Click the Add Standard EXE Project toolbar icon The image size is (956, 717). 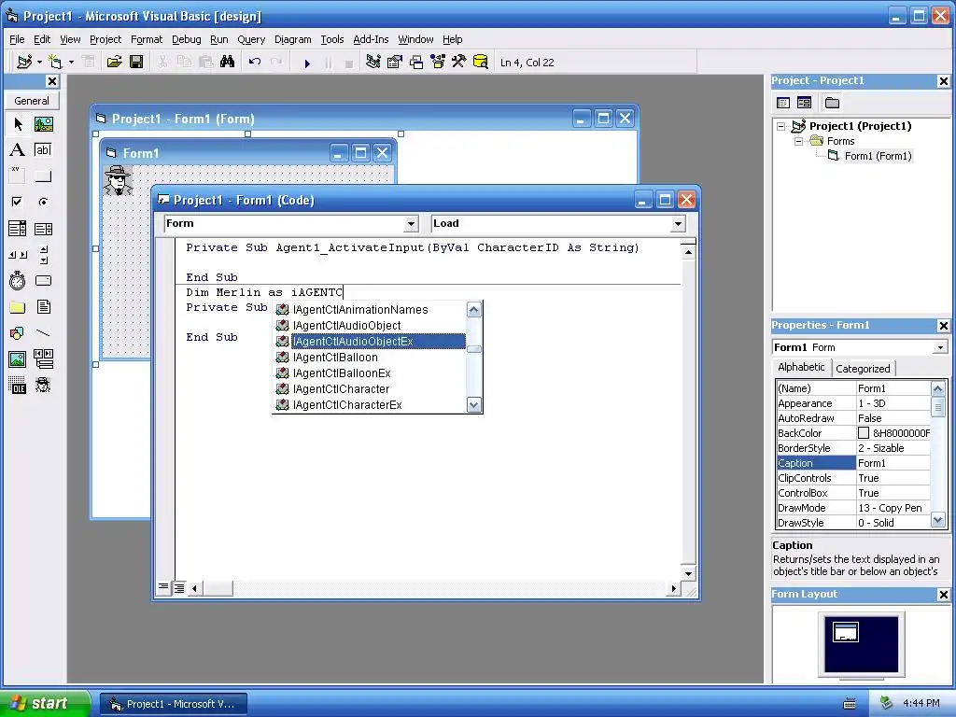(24, 63)
